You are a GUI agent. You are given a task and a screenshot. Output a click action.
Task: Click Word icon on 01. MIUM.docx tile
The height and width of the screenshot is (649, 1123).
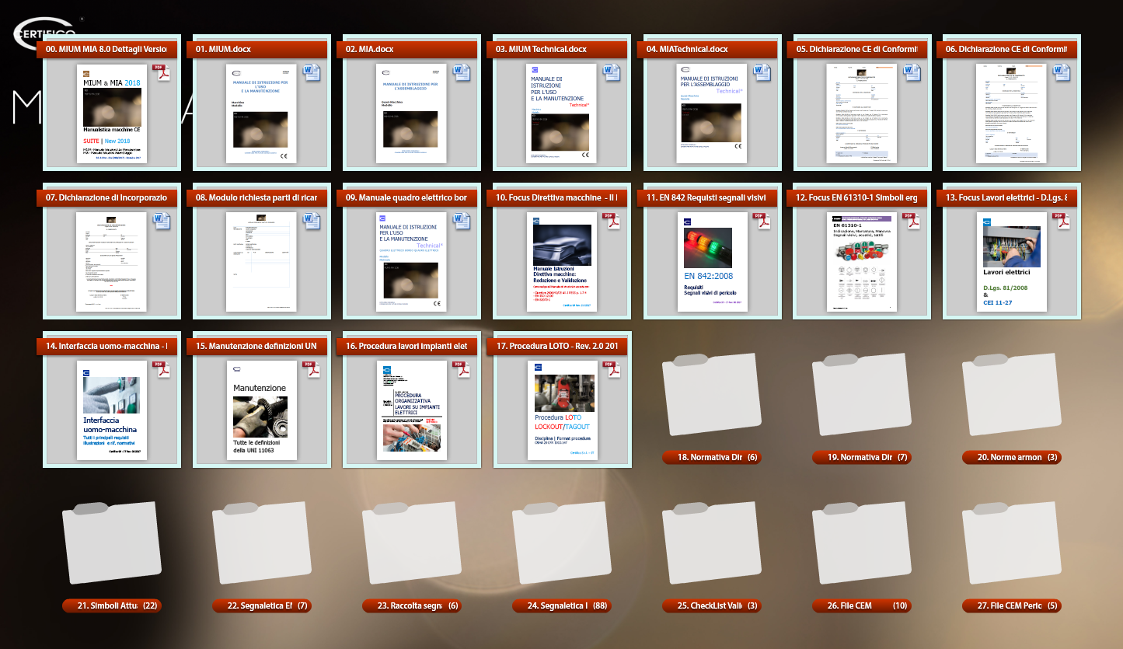click(312, 73)
